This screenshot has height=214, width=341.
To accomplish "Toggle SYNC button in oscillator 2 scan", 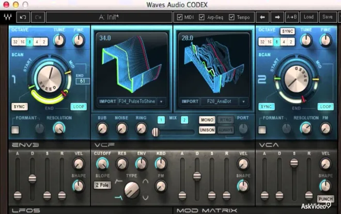I will (267, 107).
